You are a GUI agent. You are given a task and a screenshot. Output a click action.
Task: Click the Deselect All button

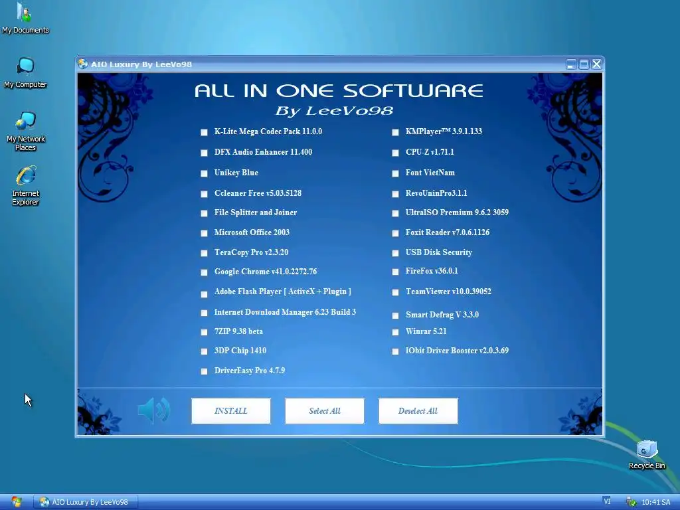click(418, 410)
